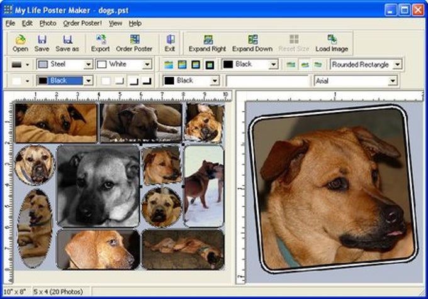
Task: Click the third photo tilt icon before shape dropdown
Action: click(318, 65)
